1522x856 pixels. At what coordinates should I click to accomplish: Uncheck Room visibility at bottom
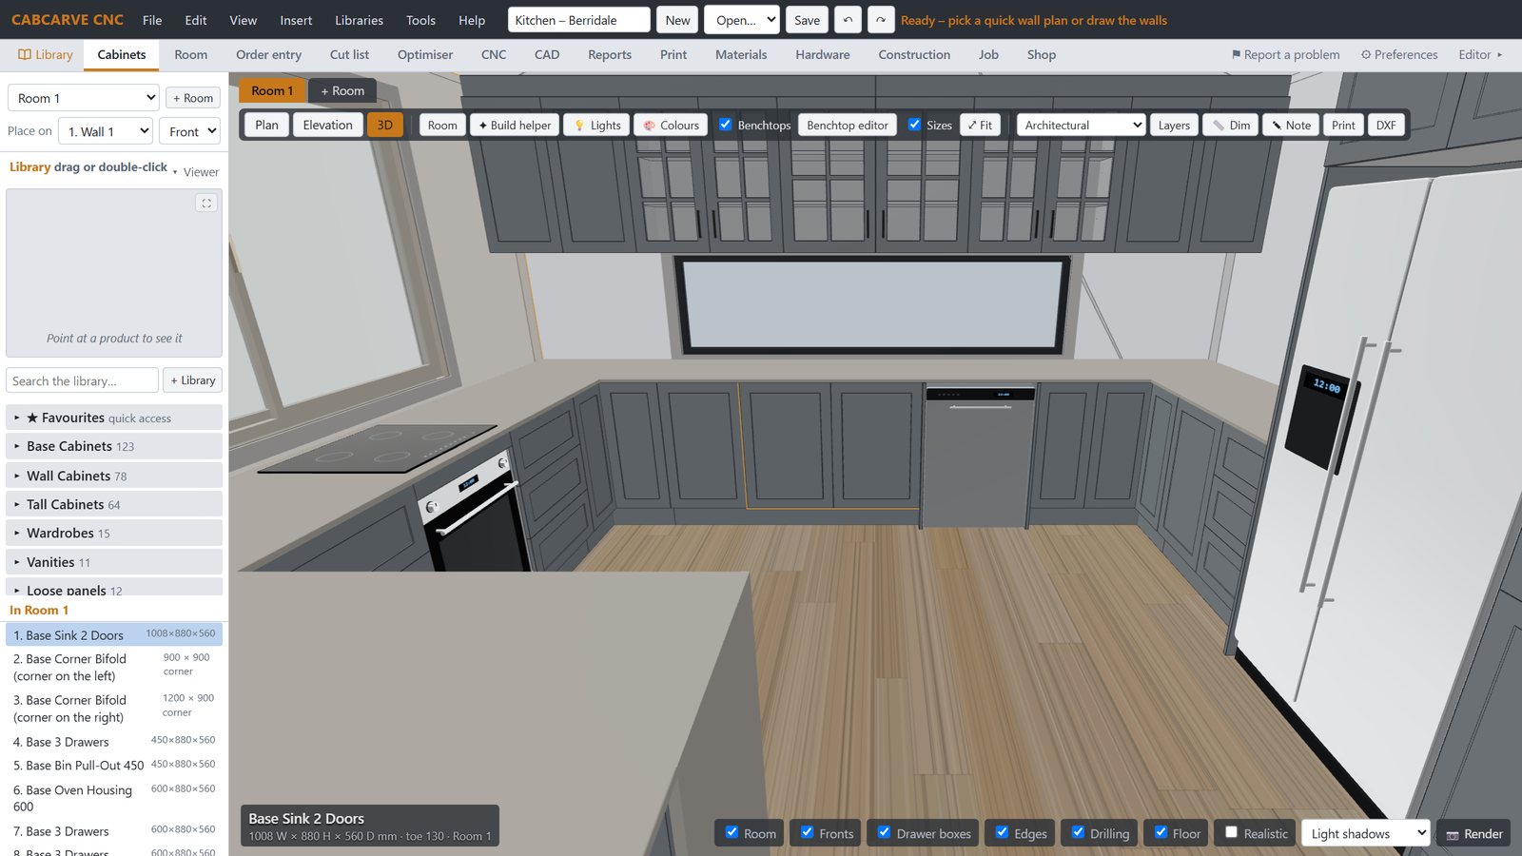click(x=732, y=832)
